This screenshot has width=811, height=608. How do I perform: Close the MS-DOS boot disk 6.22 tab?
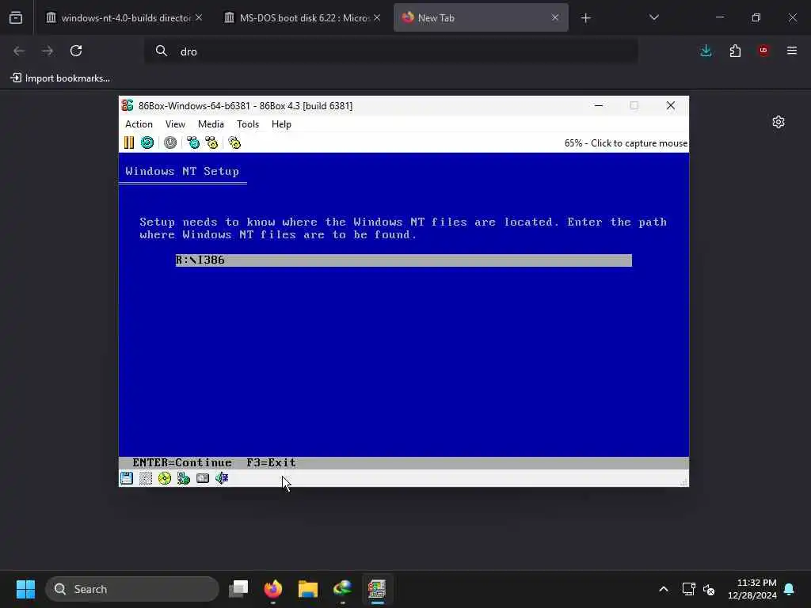(x=377, y=17)
